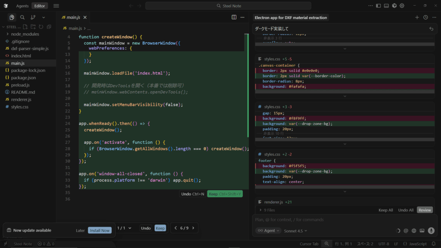Click the New File icon in explorer
Screen dimensions: 441x248
click(x=25, y=27)
